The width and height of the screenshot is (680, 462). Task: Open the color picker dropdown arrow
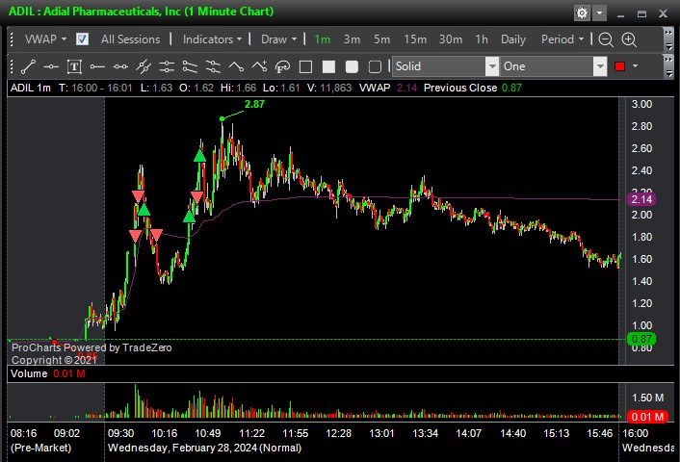tap(636, 66)
